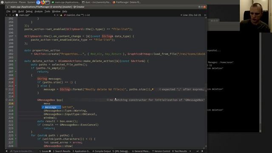Click the "expected ';' after expression" annotation
The width and height of the screenshot is (272, 153).
181,89
